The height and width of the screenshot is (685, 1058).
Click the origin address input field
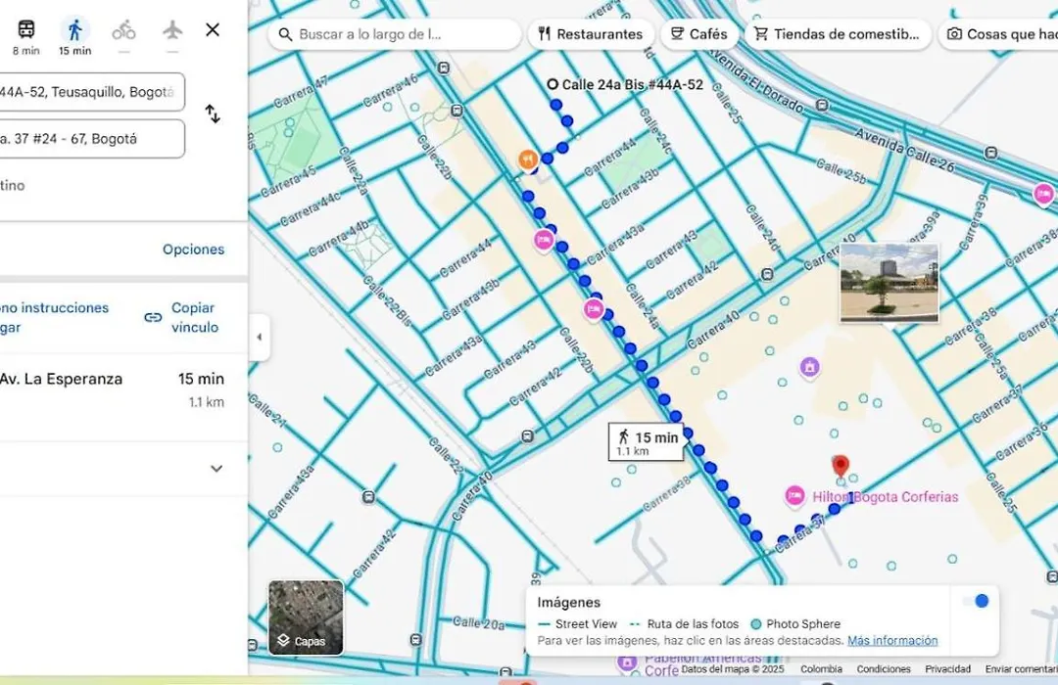[90, 92]
